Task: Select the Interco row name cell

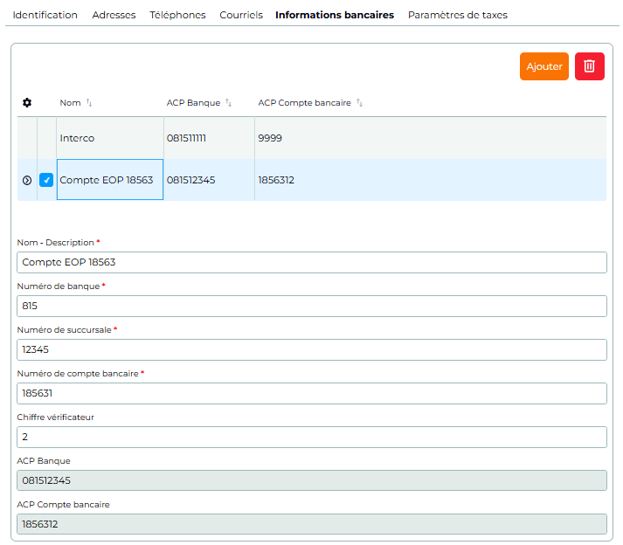Action: tap(110, 138)
